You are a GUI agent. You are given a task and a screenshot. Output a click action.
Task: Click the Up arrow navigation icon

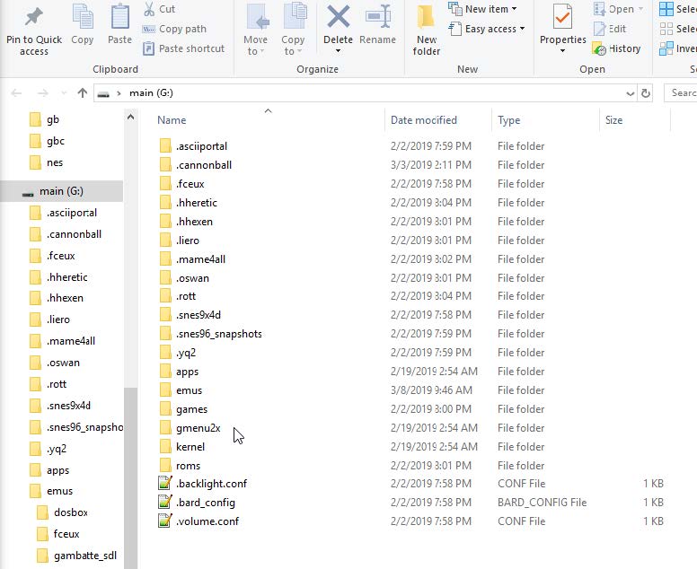point(83,92)
